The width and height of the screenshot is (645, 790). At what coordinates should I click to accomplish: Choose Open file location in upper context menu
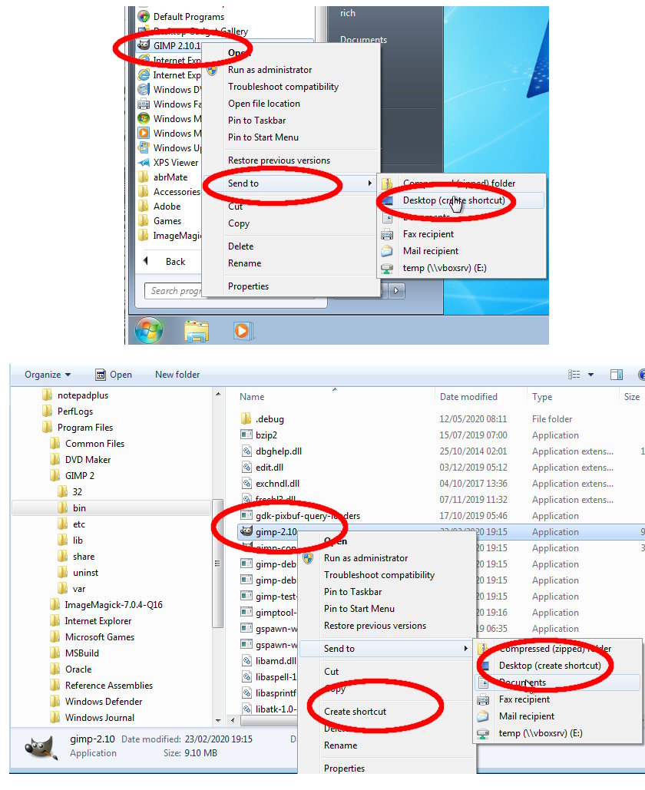[x=264, y=104]
